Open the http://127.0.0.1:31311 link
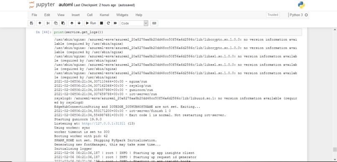This screenshot has width=337, height=162. pos(103,123)
